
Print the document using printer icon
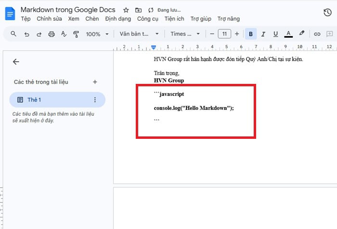point(52,34)
